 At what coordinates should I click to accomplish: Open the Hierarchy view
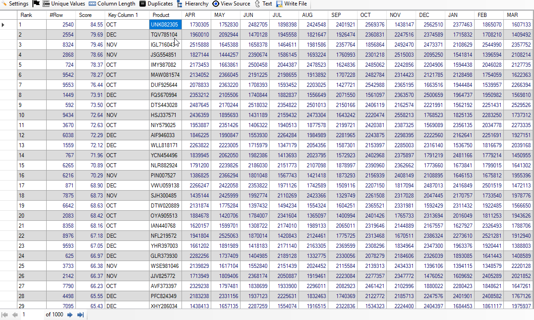192,4
